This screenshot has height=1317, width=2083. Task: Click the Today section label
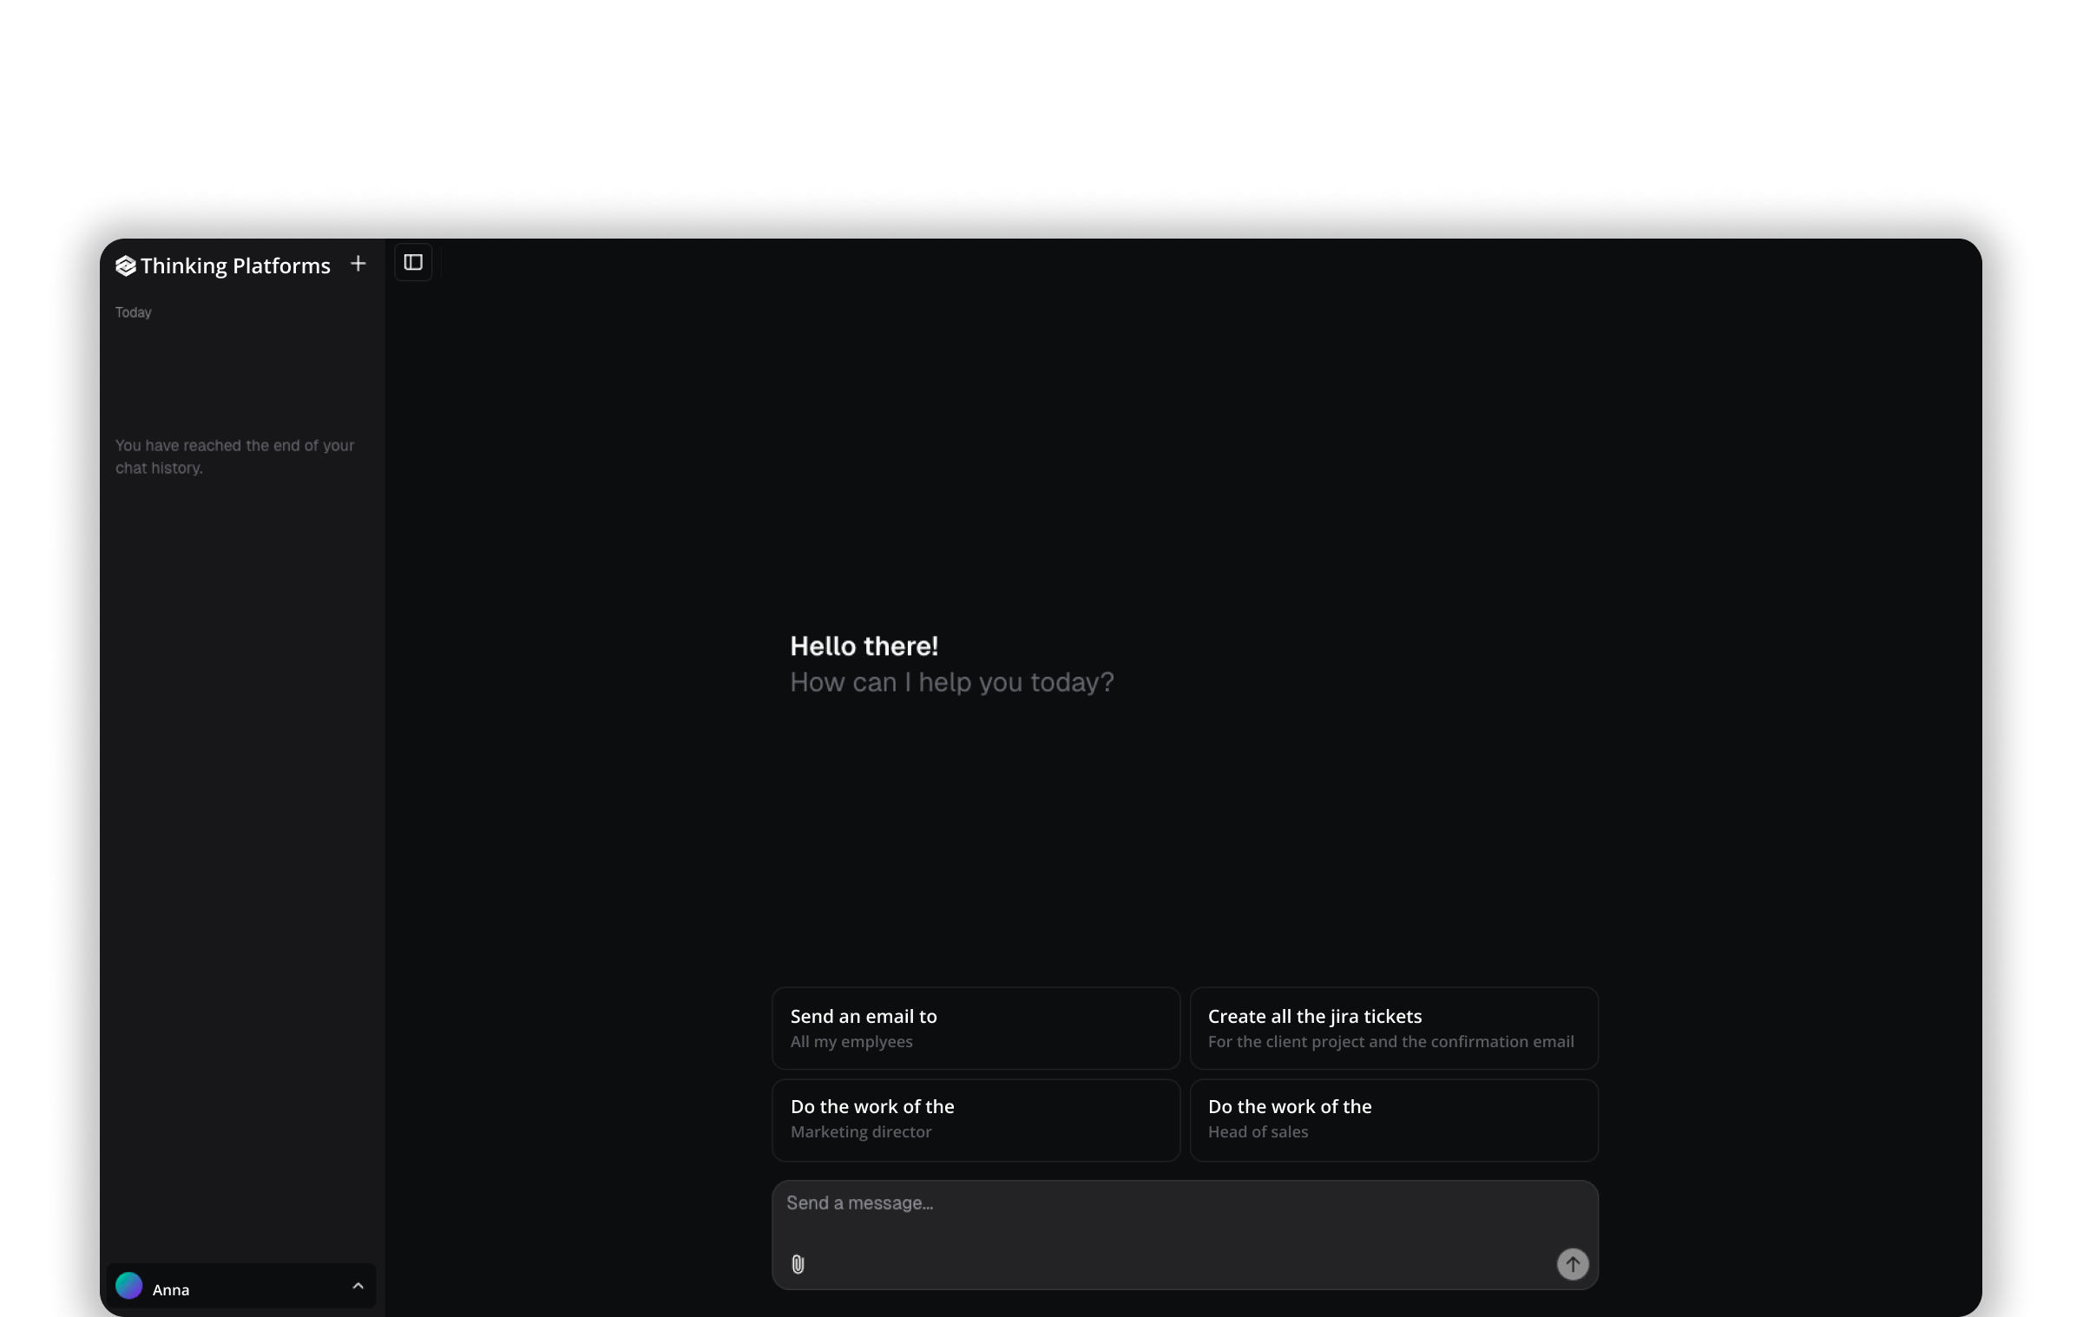pos(134,312)
